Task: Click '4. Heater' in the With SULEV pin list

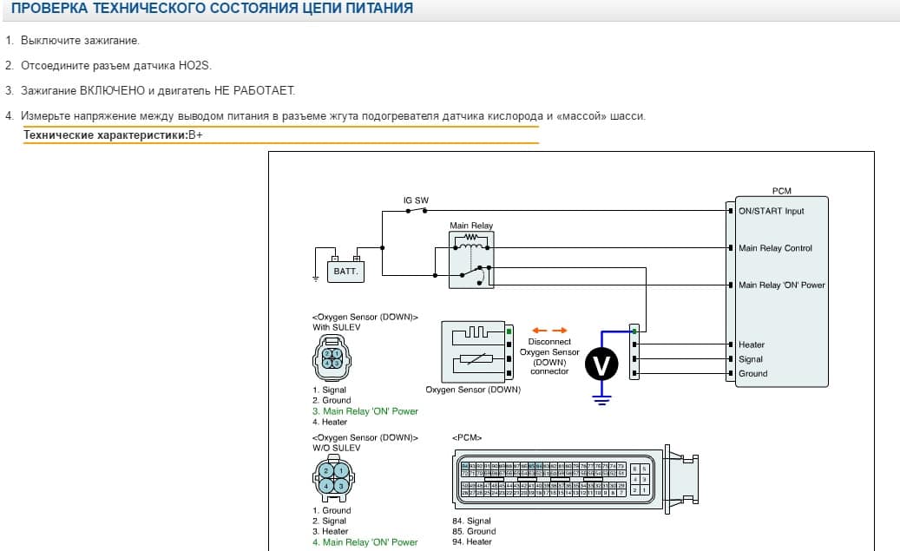Action: point(330,422)
